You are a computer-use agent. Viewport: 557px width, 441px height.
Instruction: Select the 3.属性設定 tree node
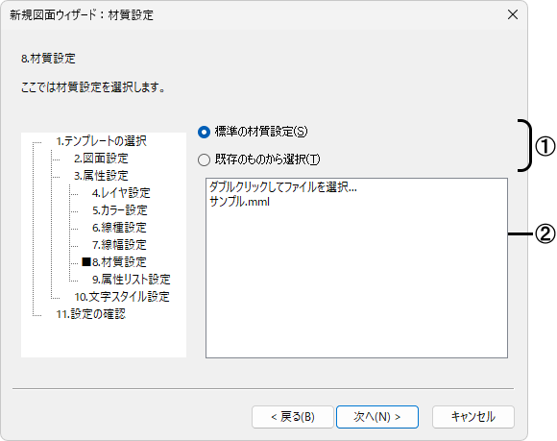coord(101,176)
